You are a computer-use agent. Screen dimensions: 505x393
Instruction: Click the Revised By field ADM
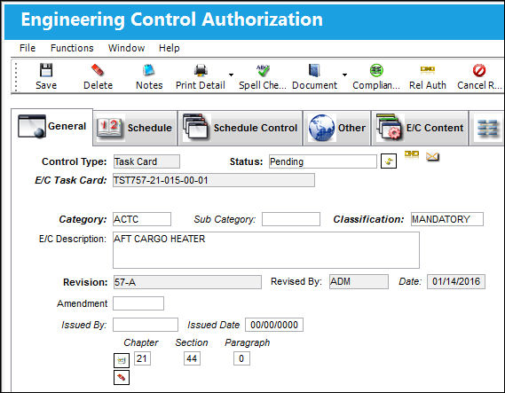click(x=359, y=282)
